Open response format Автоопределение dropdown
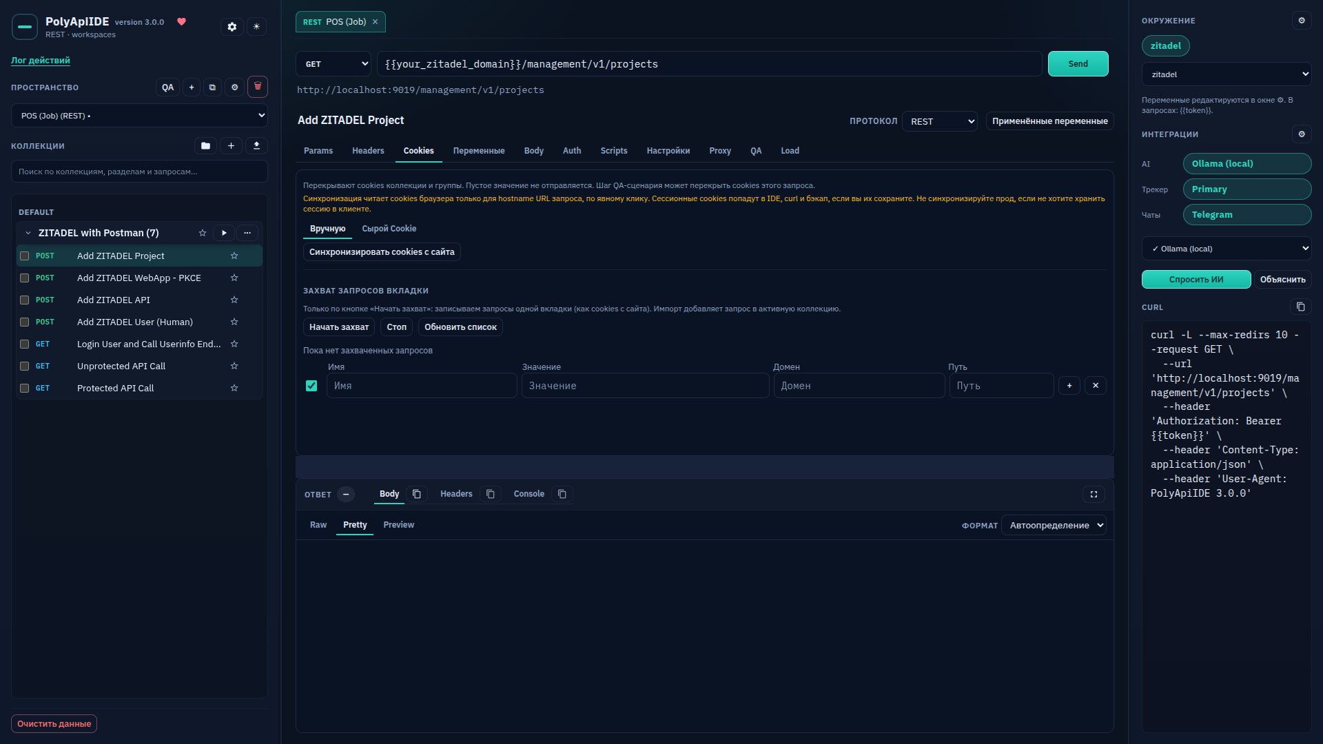The image size is (1323, 744). (x=1054, y=526)
